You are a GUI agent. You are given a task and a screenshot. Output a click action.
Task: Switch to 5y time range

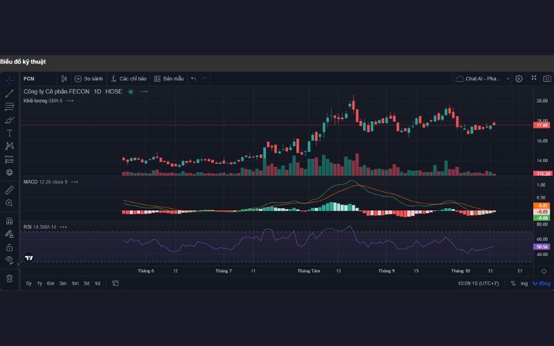pos(28,284)
